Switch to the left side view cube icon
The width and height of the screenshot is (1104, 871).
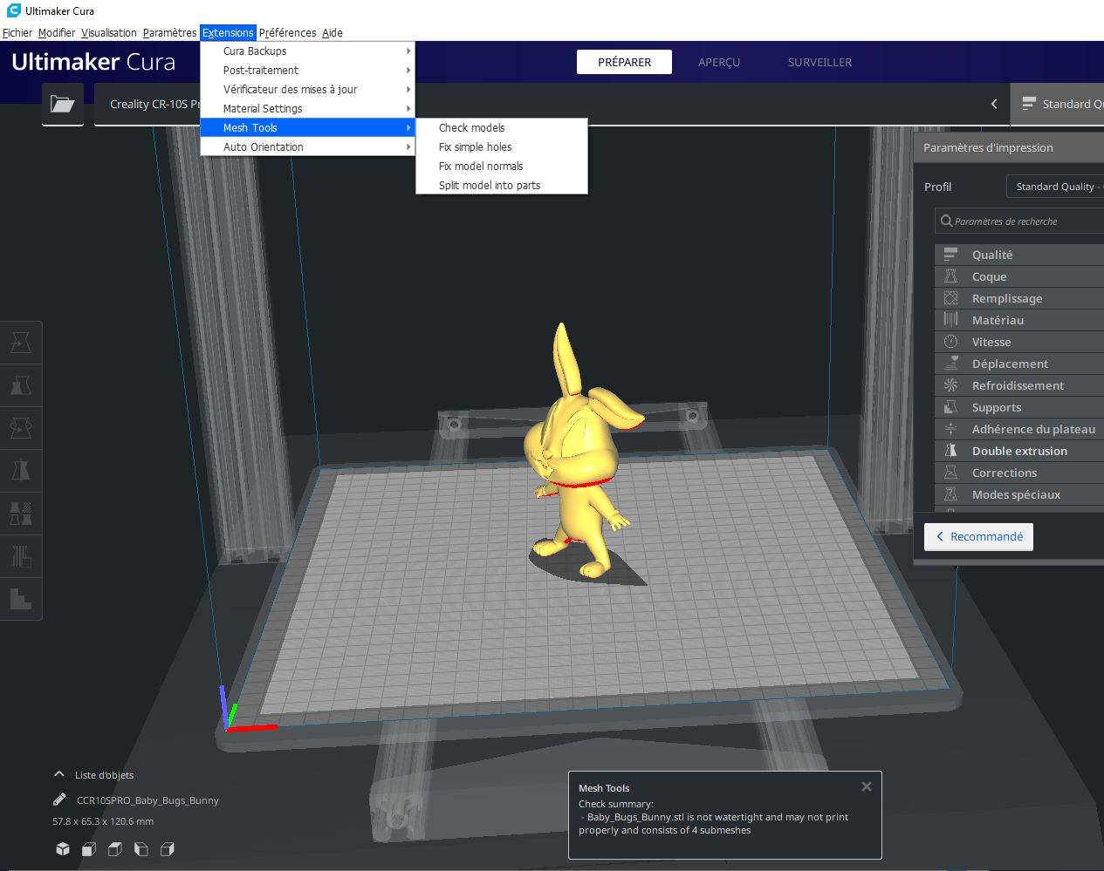[141, 848]
